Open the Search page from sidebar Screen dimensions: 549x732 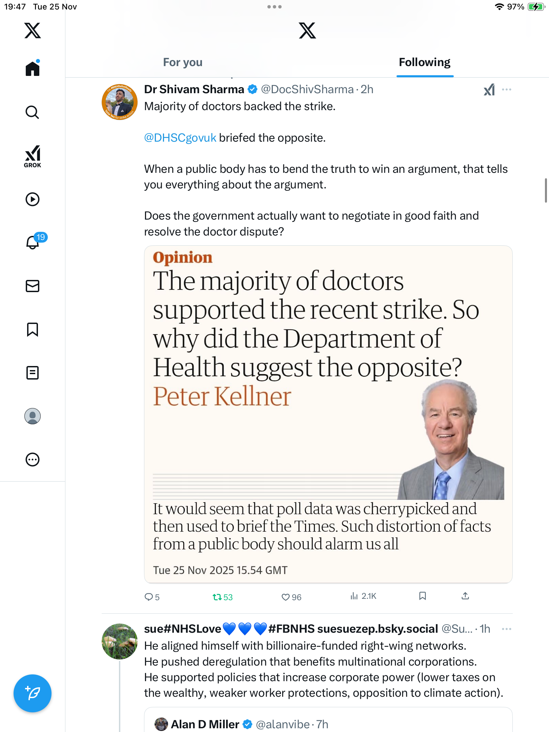click(33, 112)
